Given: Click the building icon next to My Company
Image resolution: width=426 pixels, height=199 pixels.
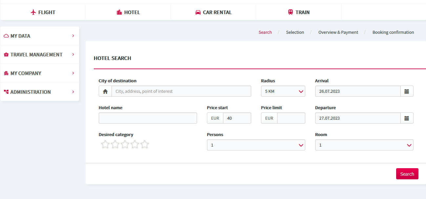Looking at the screenshot, I should [x=6, y=73].
